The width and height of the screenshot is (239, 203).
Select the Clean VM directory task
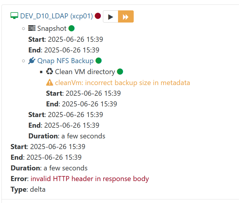coord(85,72)
